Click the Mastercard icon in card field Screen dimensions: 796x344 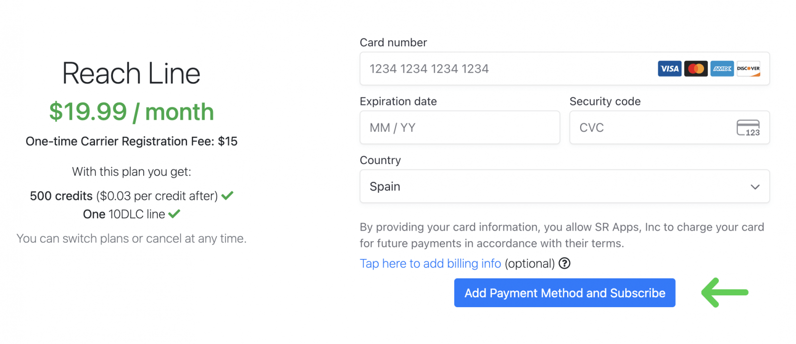[x=696, y=69]
